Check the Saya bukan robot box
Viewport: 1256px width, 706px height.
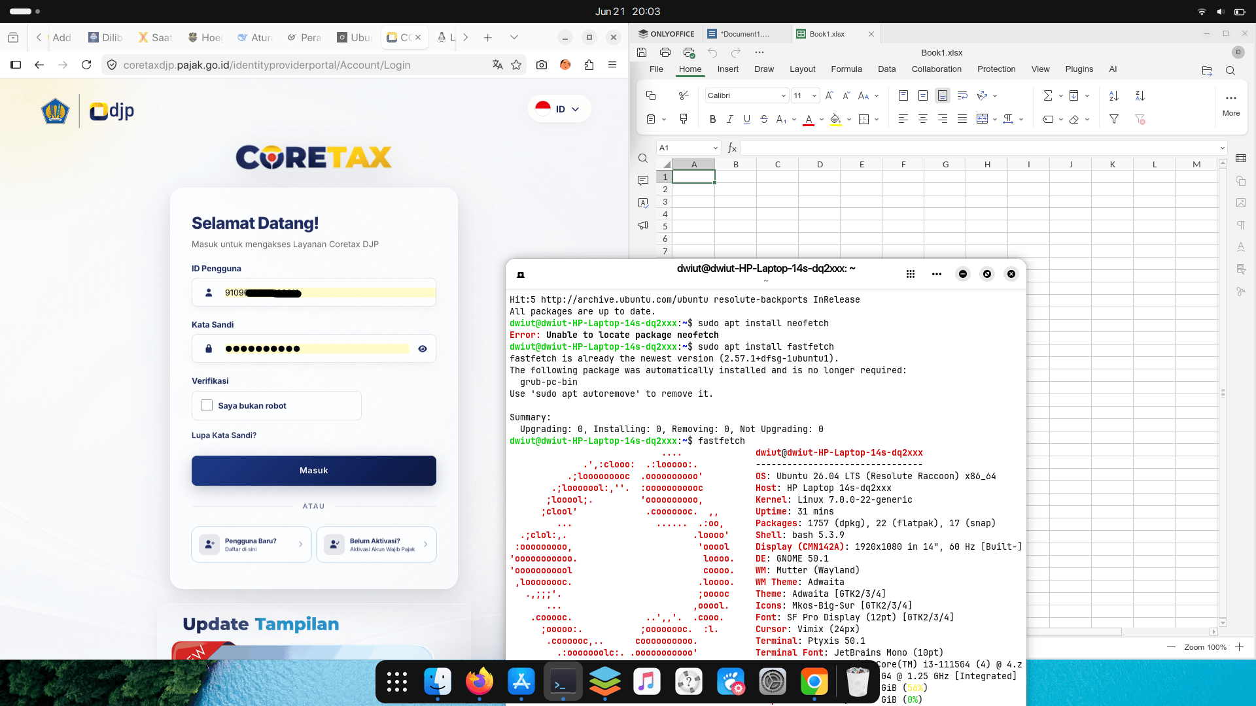tap(207, 405)
